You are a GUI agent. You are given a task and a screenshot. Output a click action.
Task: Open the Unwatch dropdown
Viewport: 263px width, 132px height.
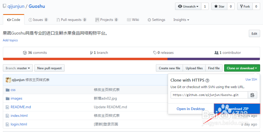tap(188, 6)
